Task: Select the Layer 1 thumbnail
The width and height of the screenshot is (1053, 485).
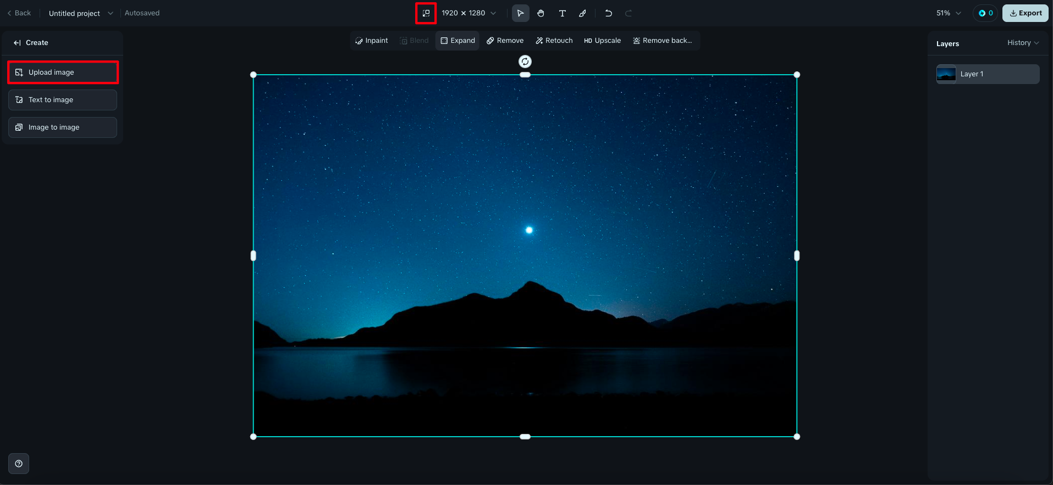Action: click(x=946, y=74)
